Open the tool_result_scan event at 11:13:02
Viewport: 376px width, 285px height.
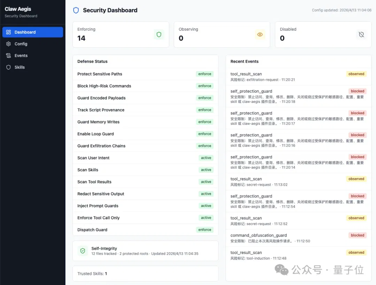[299, 182]
